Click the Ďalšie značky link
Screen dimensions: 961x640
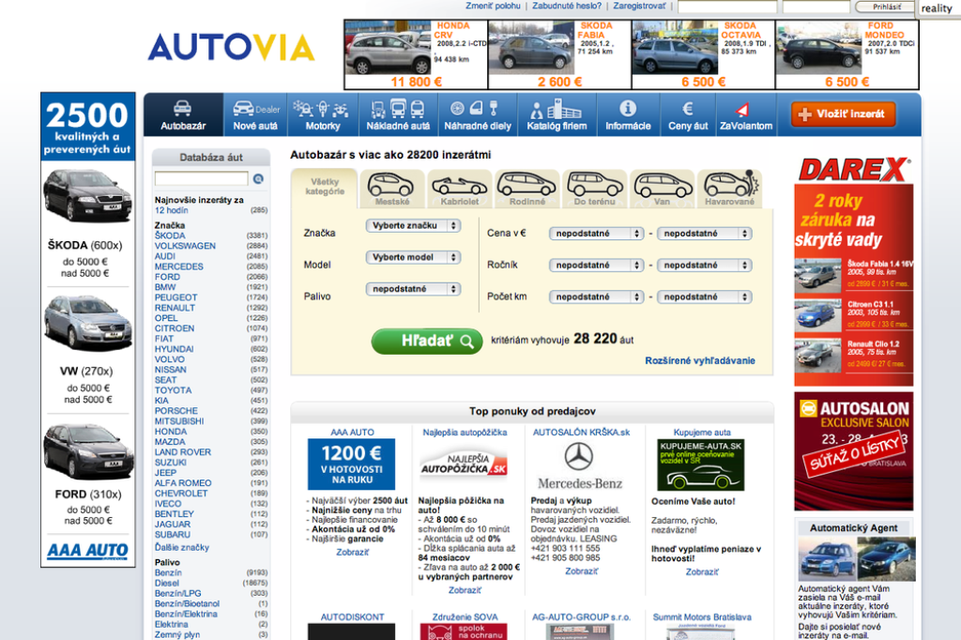click(x=181, y=547)
